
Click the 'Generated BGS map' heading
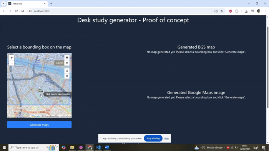[x=196, y=47]
